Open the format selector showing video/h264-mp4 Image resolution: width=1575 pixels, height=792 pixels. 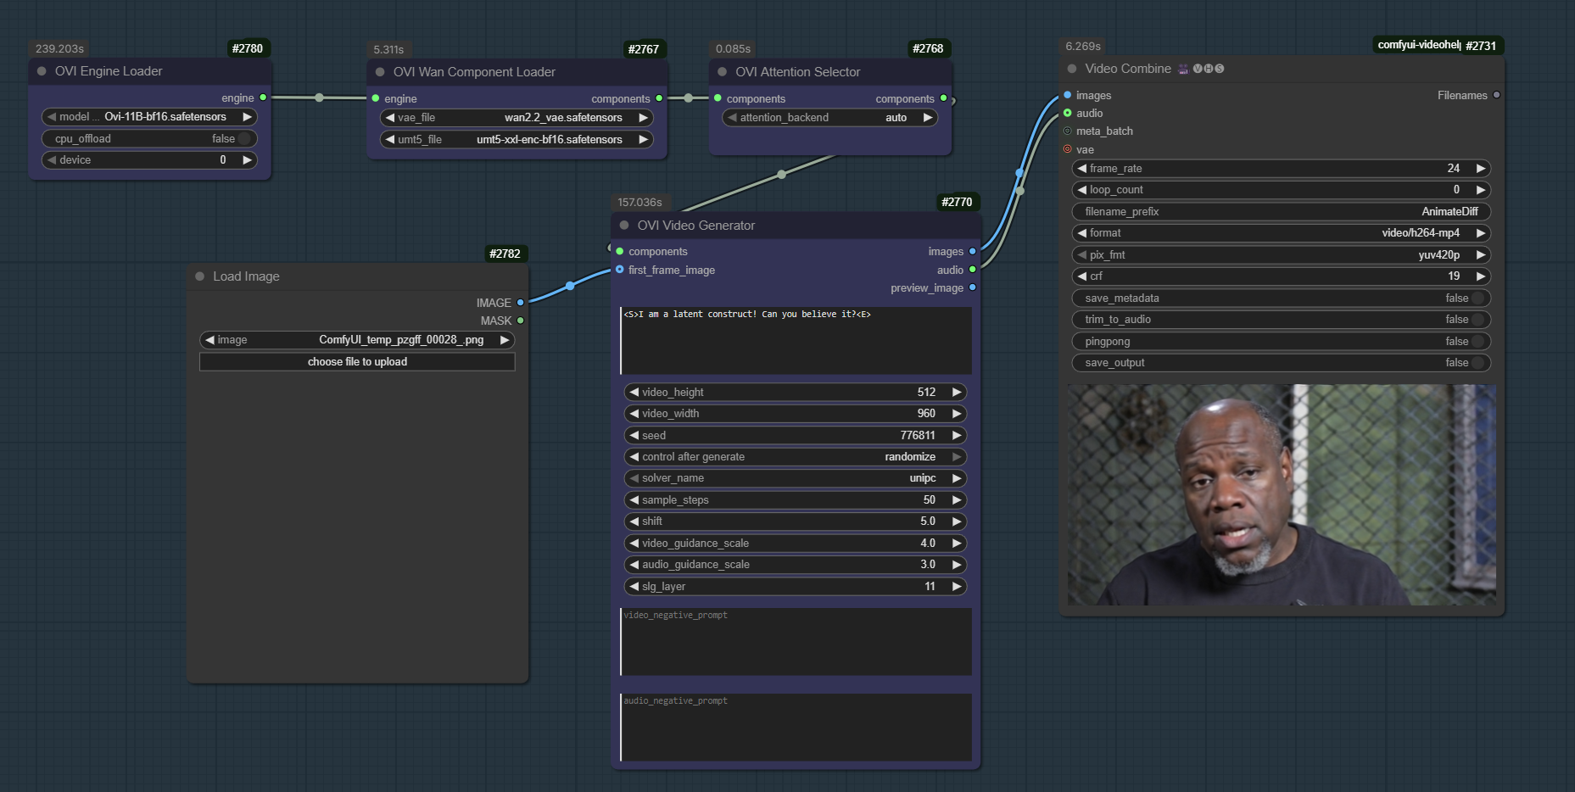pos(1281,232)
